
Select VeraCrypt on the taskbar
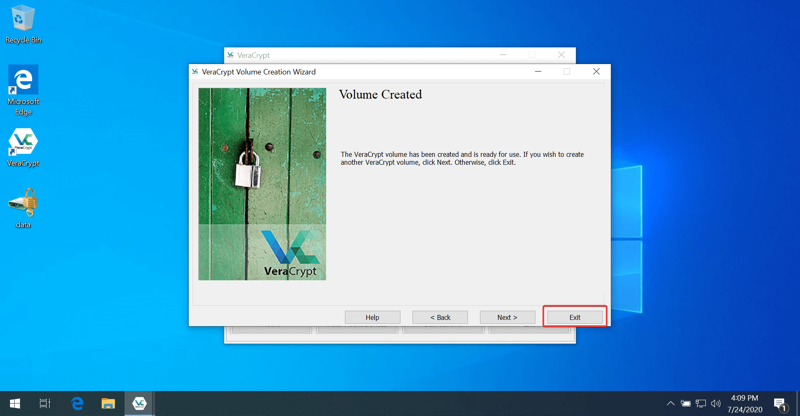pyautogui.click(x=139, y=403)
